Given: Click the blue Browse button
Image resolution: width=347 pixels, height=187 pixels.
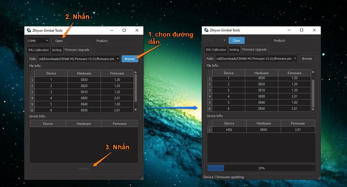Looking at the screenshot, I should 130,59.
